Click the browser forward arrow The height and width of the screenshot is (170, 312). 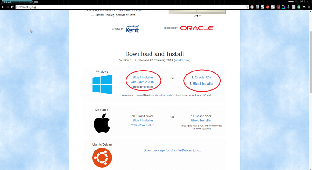[x=8, y=7]
